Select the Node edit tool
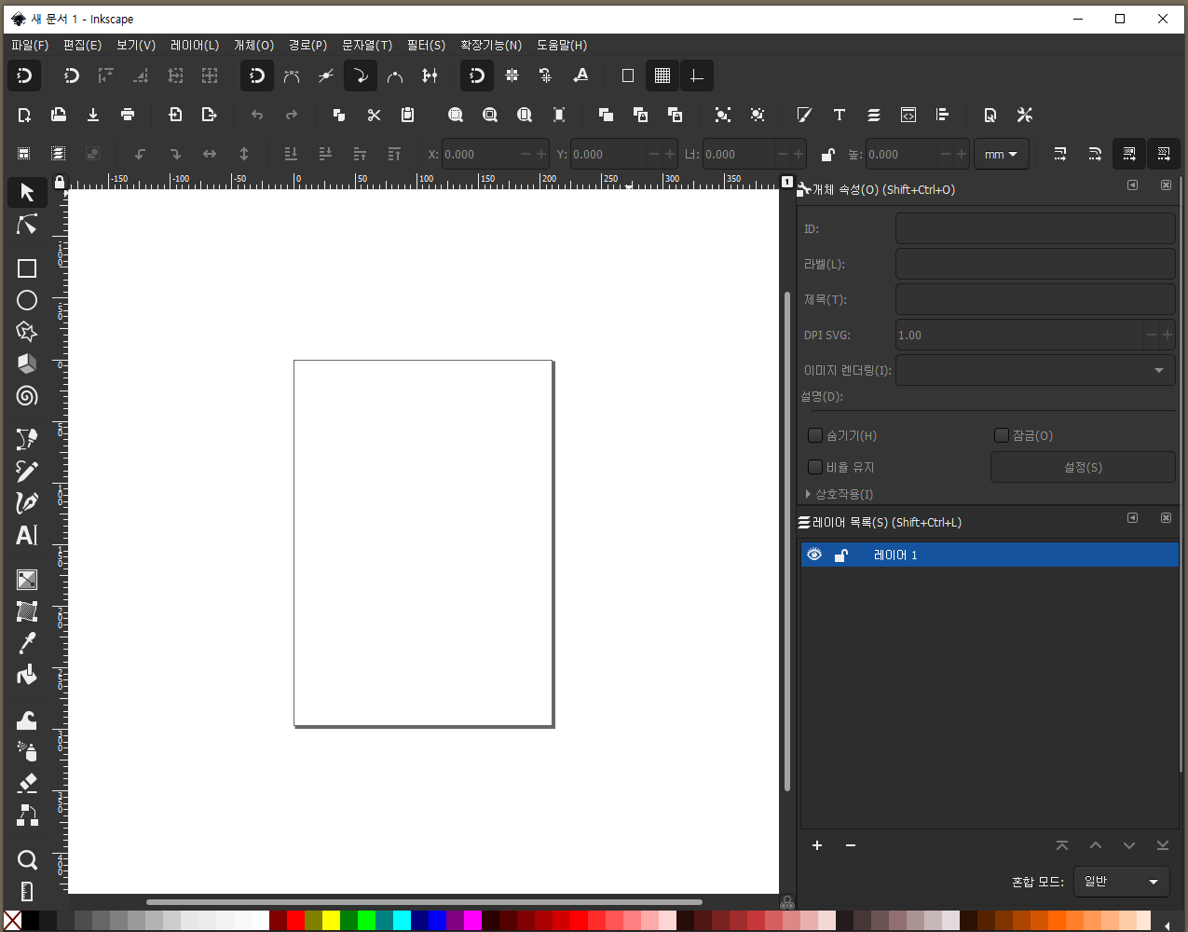Image resolution: width=1188 pixels, height=932 pixels. pyautogui.click(x=27, y=225)
